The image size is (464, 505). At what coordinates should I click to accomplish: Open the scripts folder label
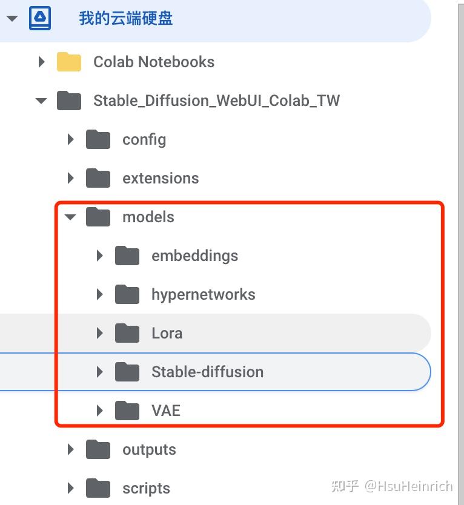[x=146, y=488]
